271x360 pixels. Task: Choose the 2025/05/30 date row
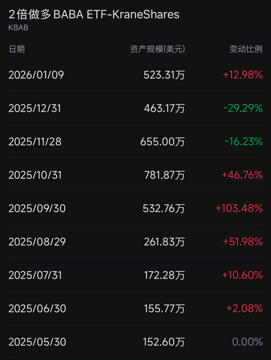(x=37, y=342)
